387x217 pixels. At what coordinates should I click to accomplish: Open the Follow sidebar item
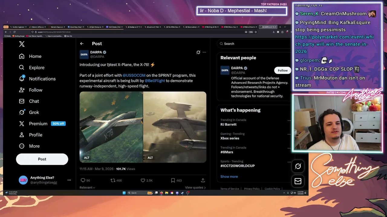[x=31, y=90]
